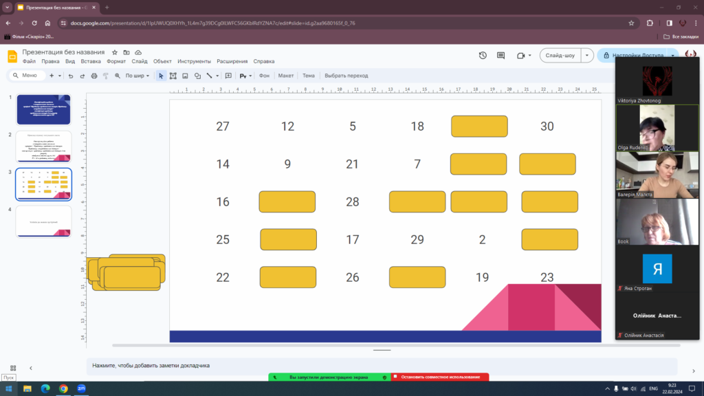Click the red "Остановить совместное использование" button
Viewport: 704px width, 396px height.
pos(440,377)
